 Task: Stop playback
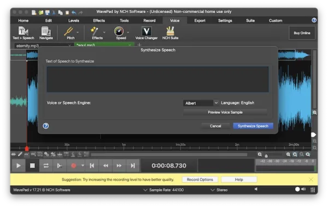coord(32,165)
